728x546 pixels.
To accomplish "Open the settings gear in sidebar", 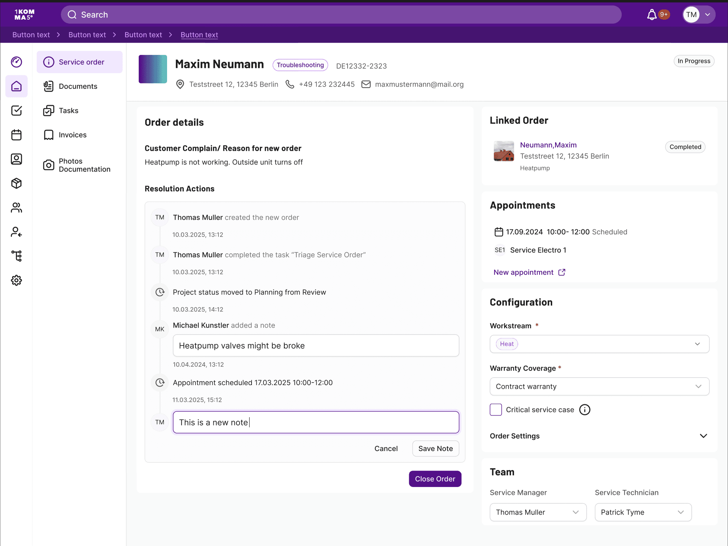I will click(16, 280).
